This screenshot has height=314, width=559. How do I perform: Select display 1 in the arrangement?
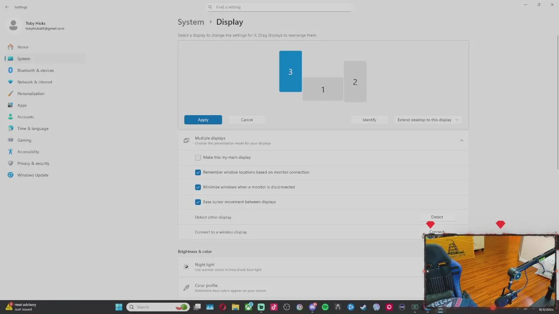click(323, 89)
